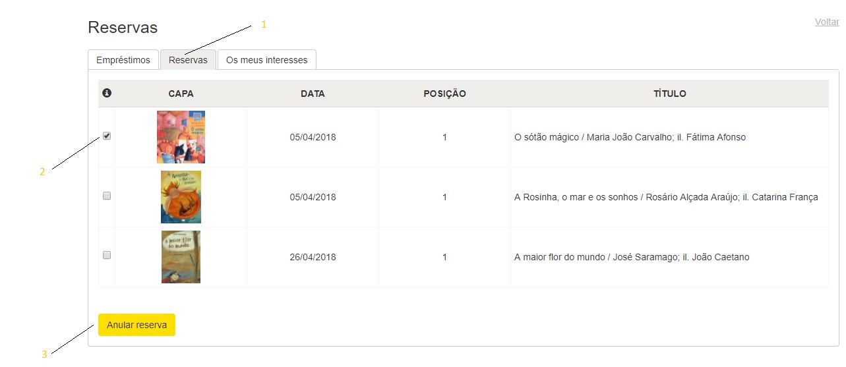
Task: Open the Empréstimos tab
Action: point(123,60)
